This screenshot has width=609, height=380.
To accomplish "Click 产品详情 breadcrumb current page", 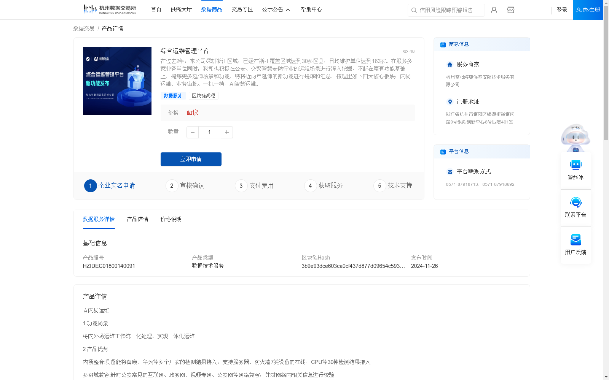I will point(112,28).
